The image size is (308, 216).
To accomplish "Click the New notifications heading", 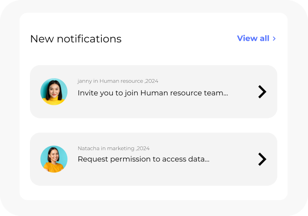I will (76, 39).
